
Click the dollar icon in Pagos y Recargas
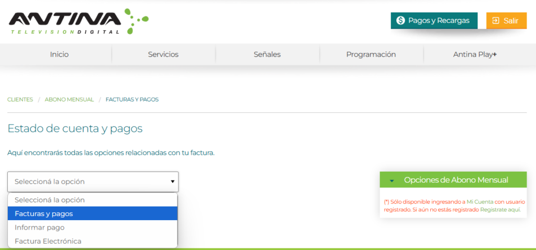[401, 20]
